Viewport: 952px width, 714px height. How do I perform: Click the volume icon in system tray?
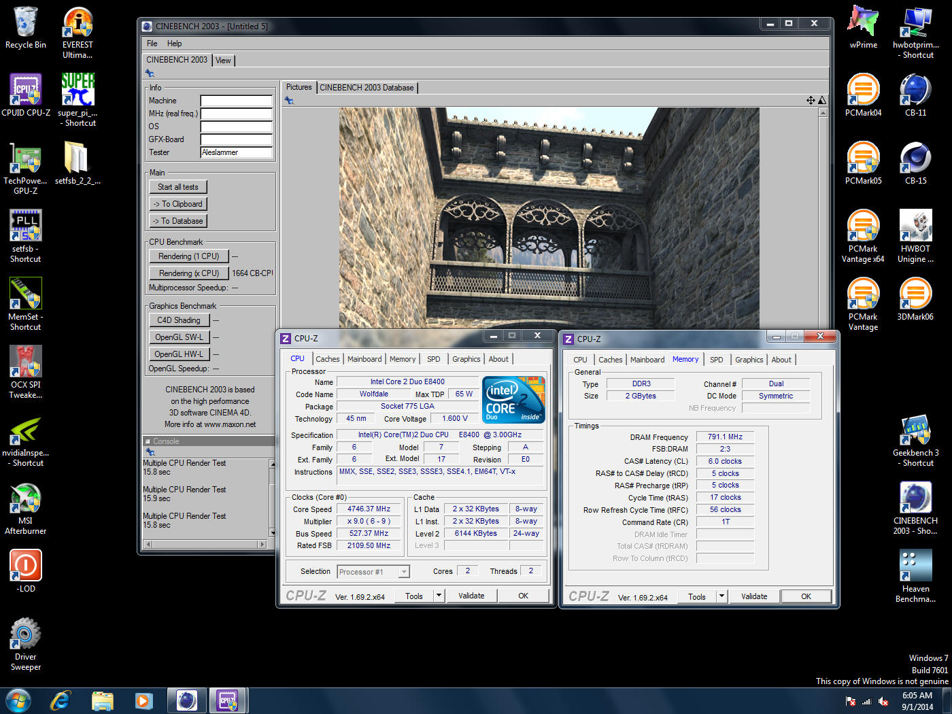[x=883, y=701]
